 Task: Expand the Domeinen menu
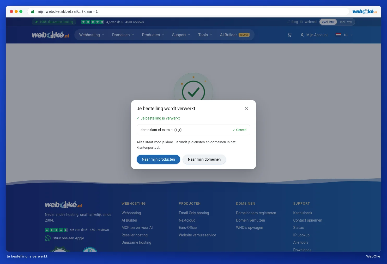coord(123,35)
